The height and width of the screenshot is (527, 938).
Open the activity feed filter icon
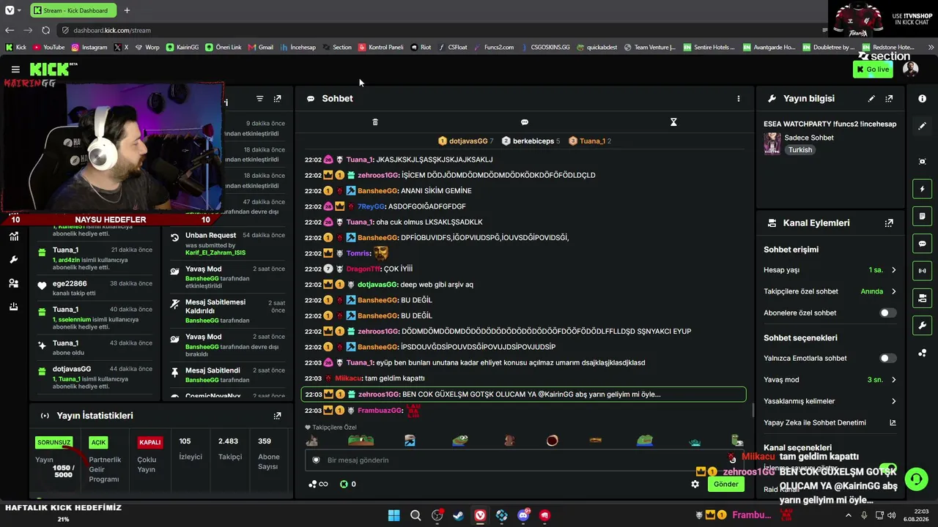tap(259, 99)
